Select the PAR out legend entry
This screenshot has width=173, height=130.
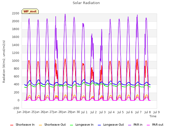click(155, 125)
